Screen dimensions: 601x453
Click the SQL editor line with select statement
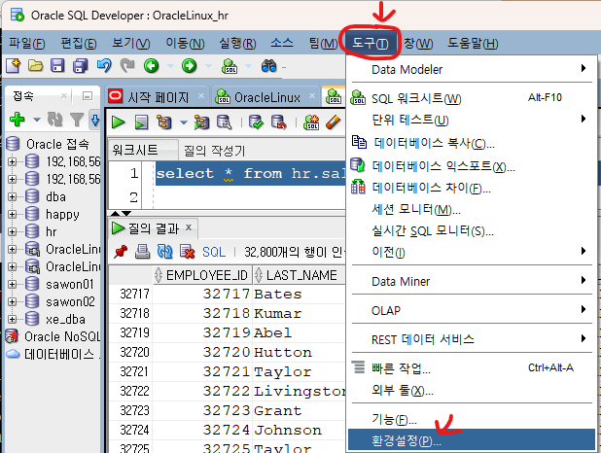click(251, 174)
